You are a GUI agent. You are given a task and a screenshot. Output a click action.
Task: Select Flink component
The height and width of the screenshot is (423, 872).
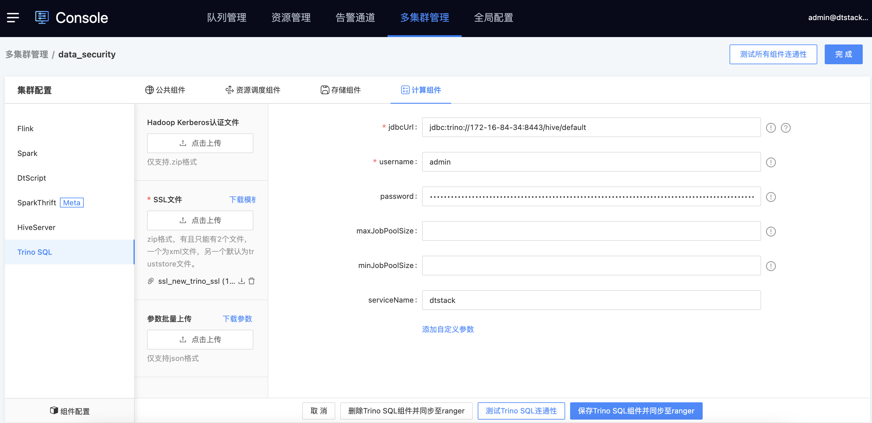pos(70,128)
